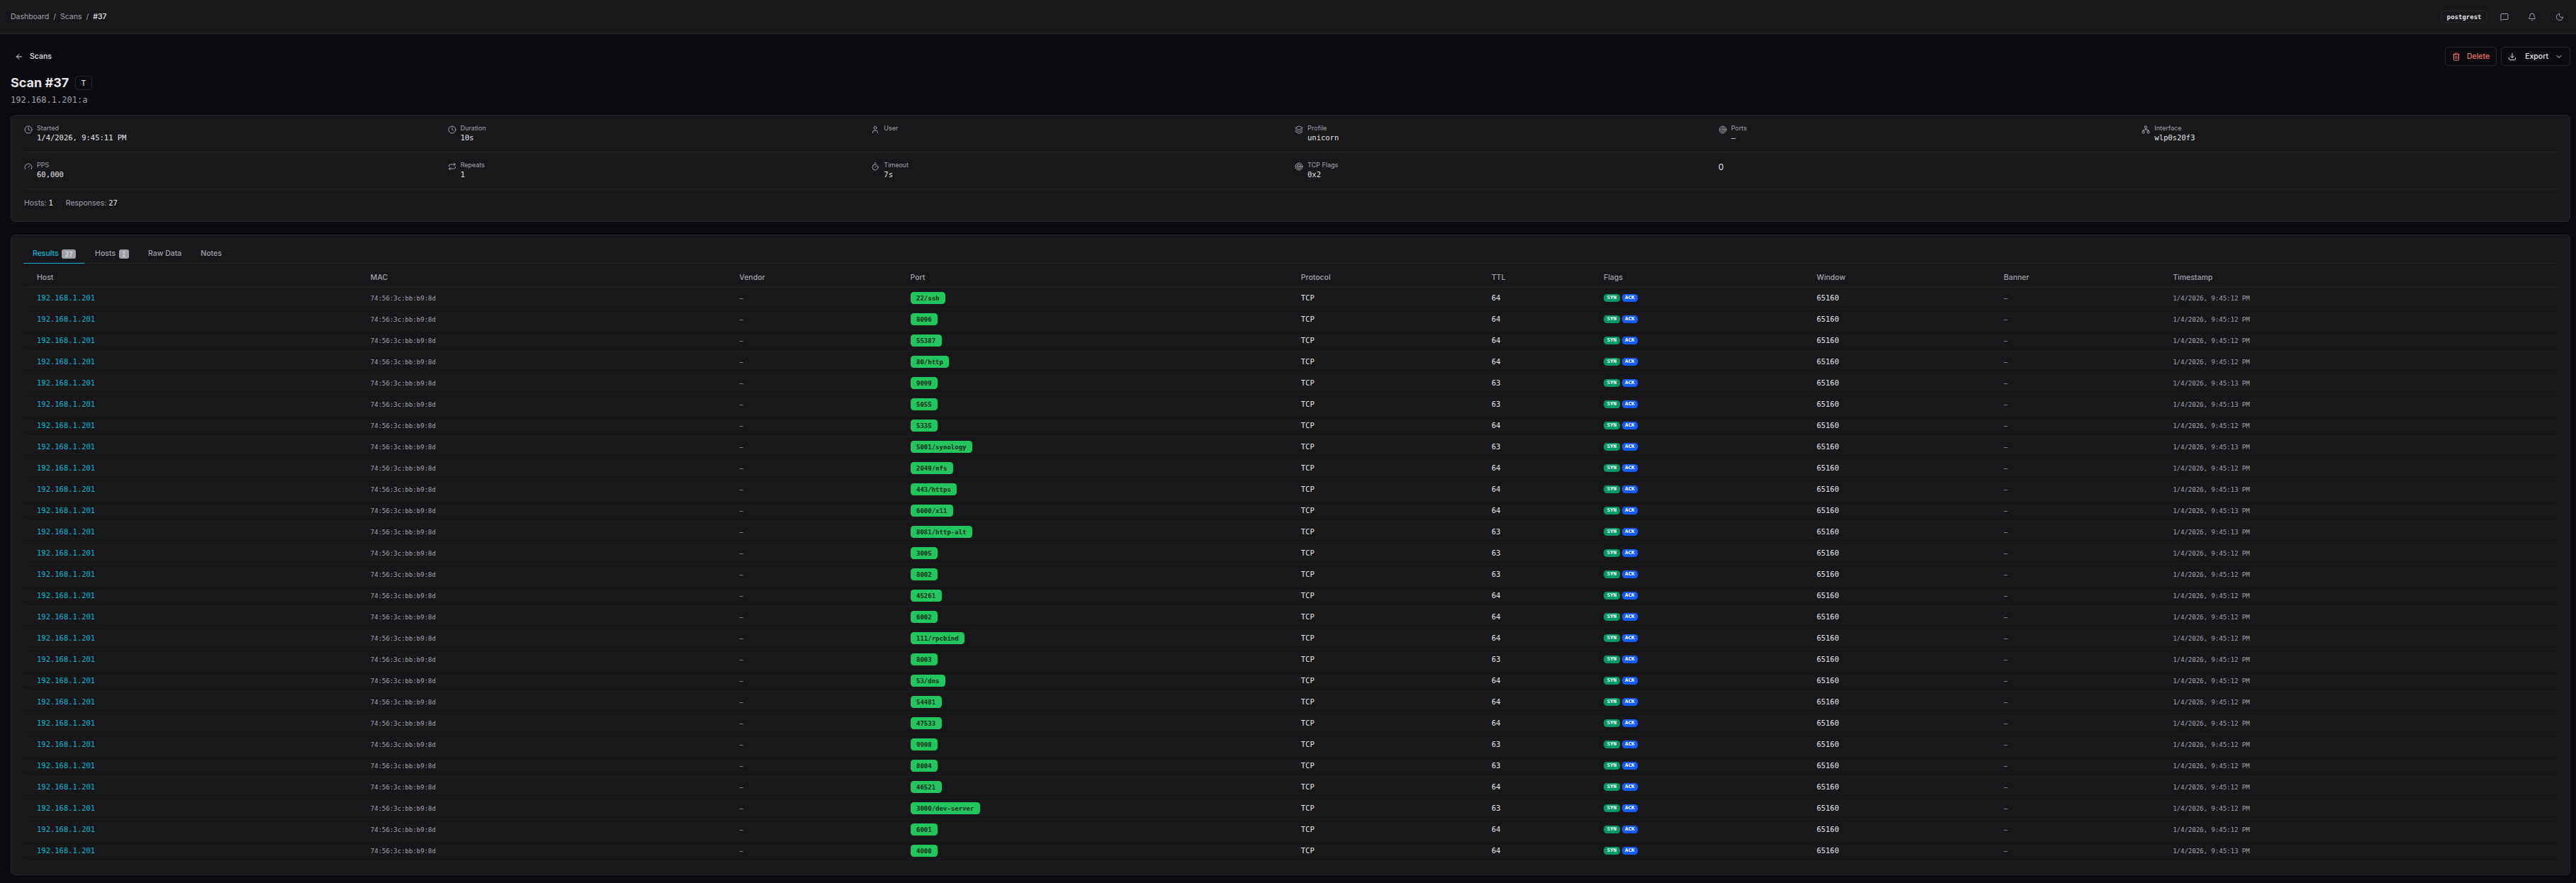Open the Notes tab

210,254
